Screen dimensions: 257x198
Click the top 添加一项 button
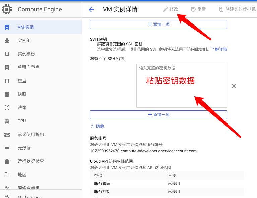[158, 24]
